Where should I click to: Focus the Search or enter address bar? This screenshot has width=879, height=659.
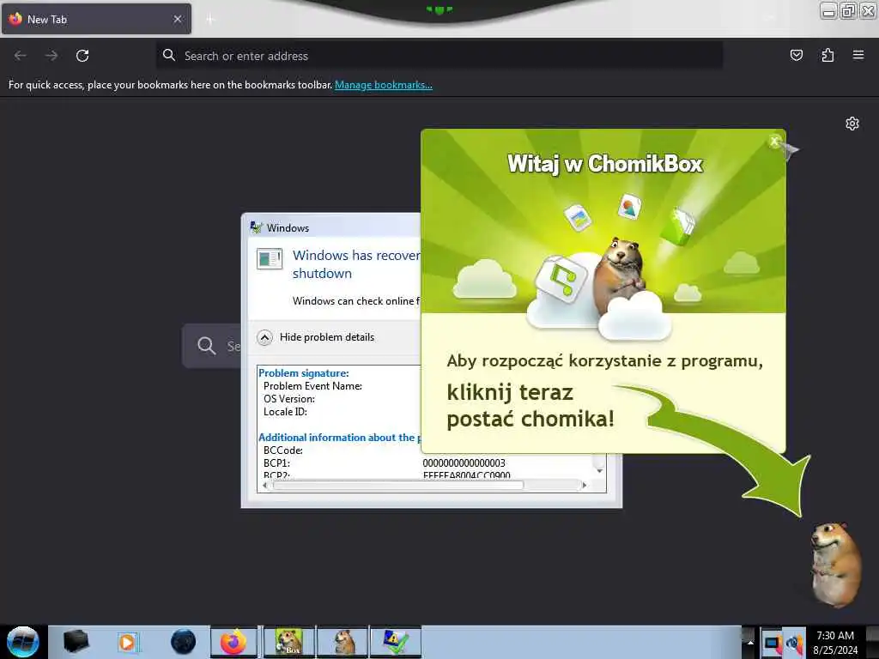click(x=439, y=56)
